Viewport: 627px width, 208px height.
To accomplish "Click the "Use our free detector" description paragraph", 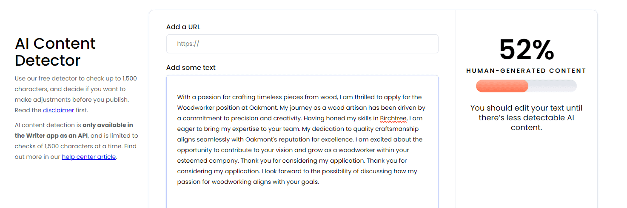I will 76,94.
